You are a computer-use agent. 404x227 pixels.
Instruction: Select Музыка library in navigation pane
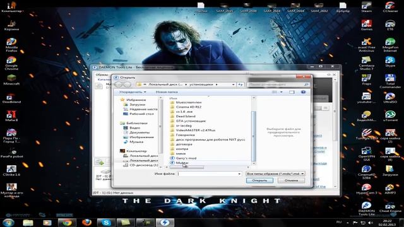pyautogui.click(x=136, y=142)
